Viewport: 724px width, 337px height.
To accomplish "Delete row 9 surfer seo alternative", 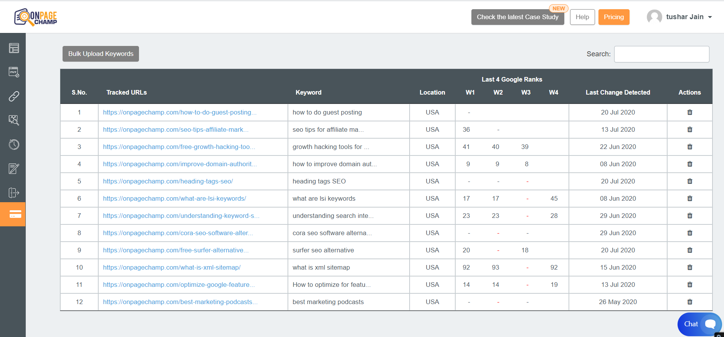I will pyautogui.click(x=690, y=250).
